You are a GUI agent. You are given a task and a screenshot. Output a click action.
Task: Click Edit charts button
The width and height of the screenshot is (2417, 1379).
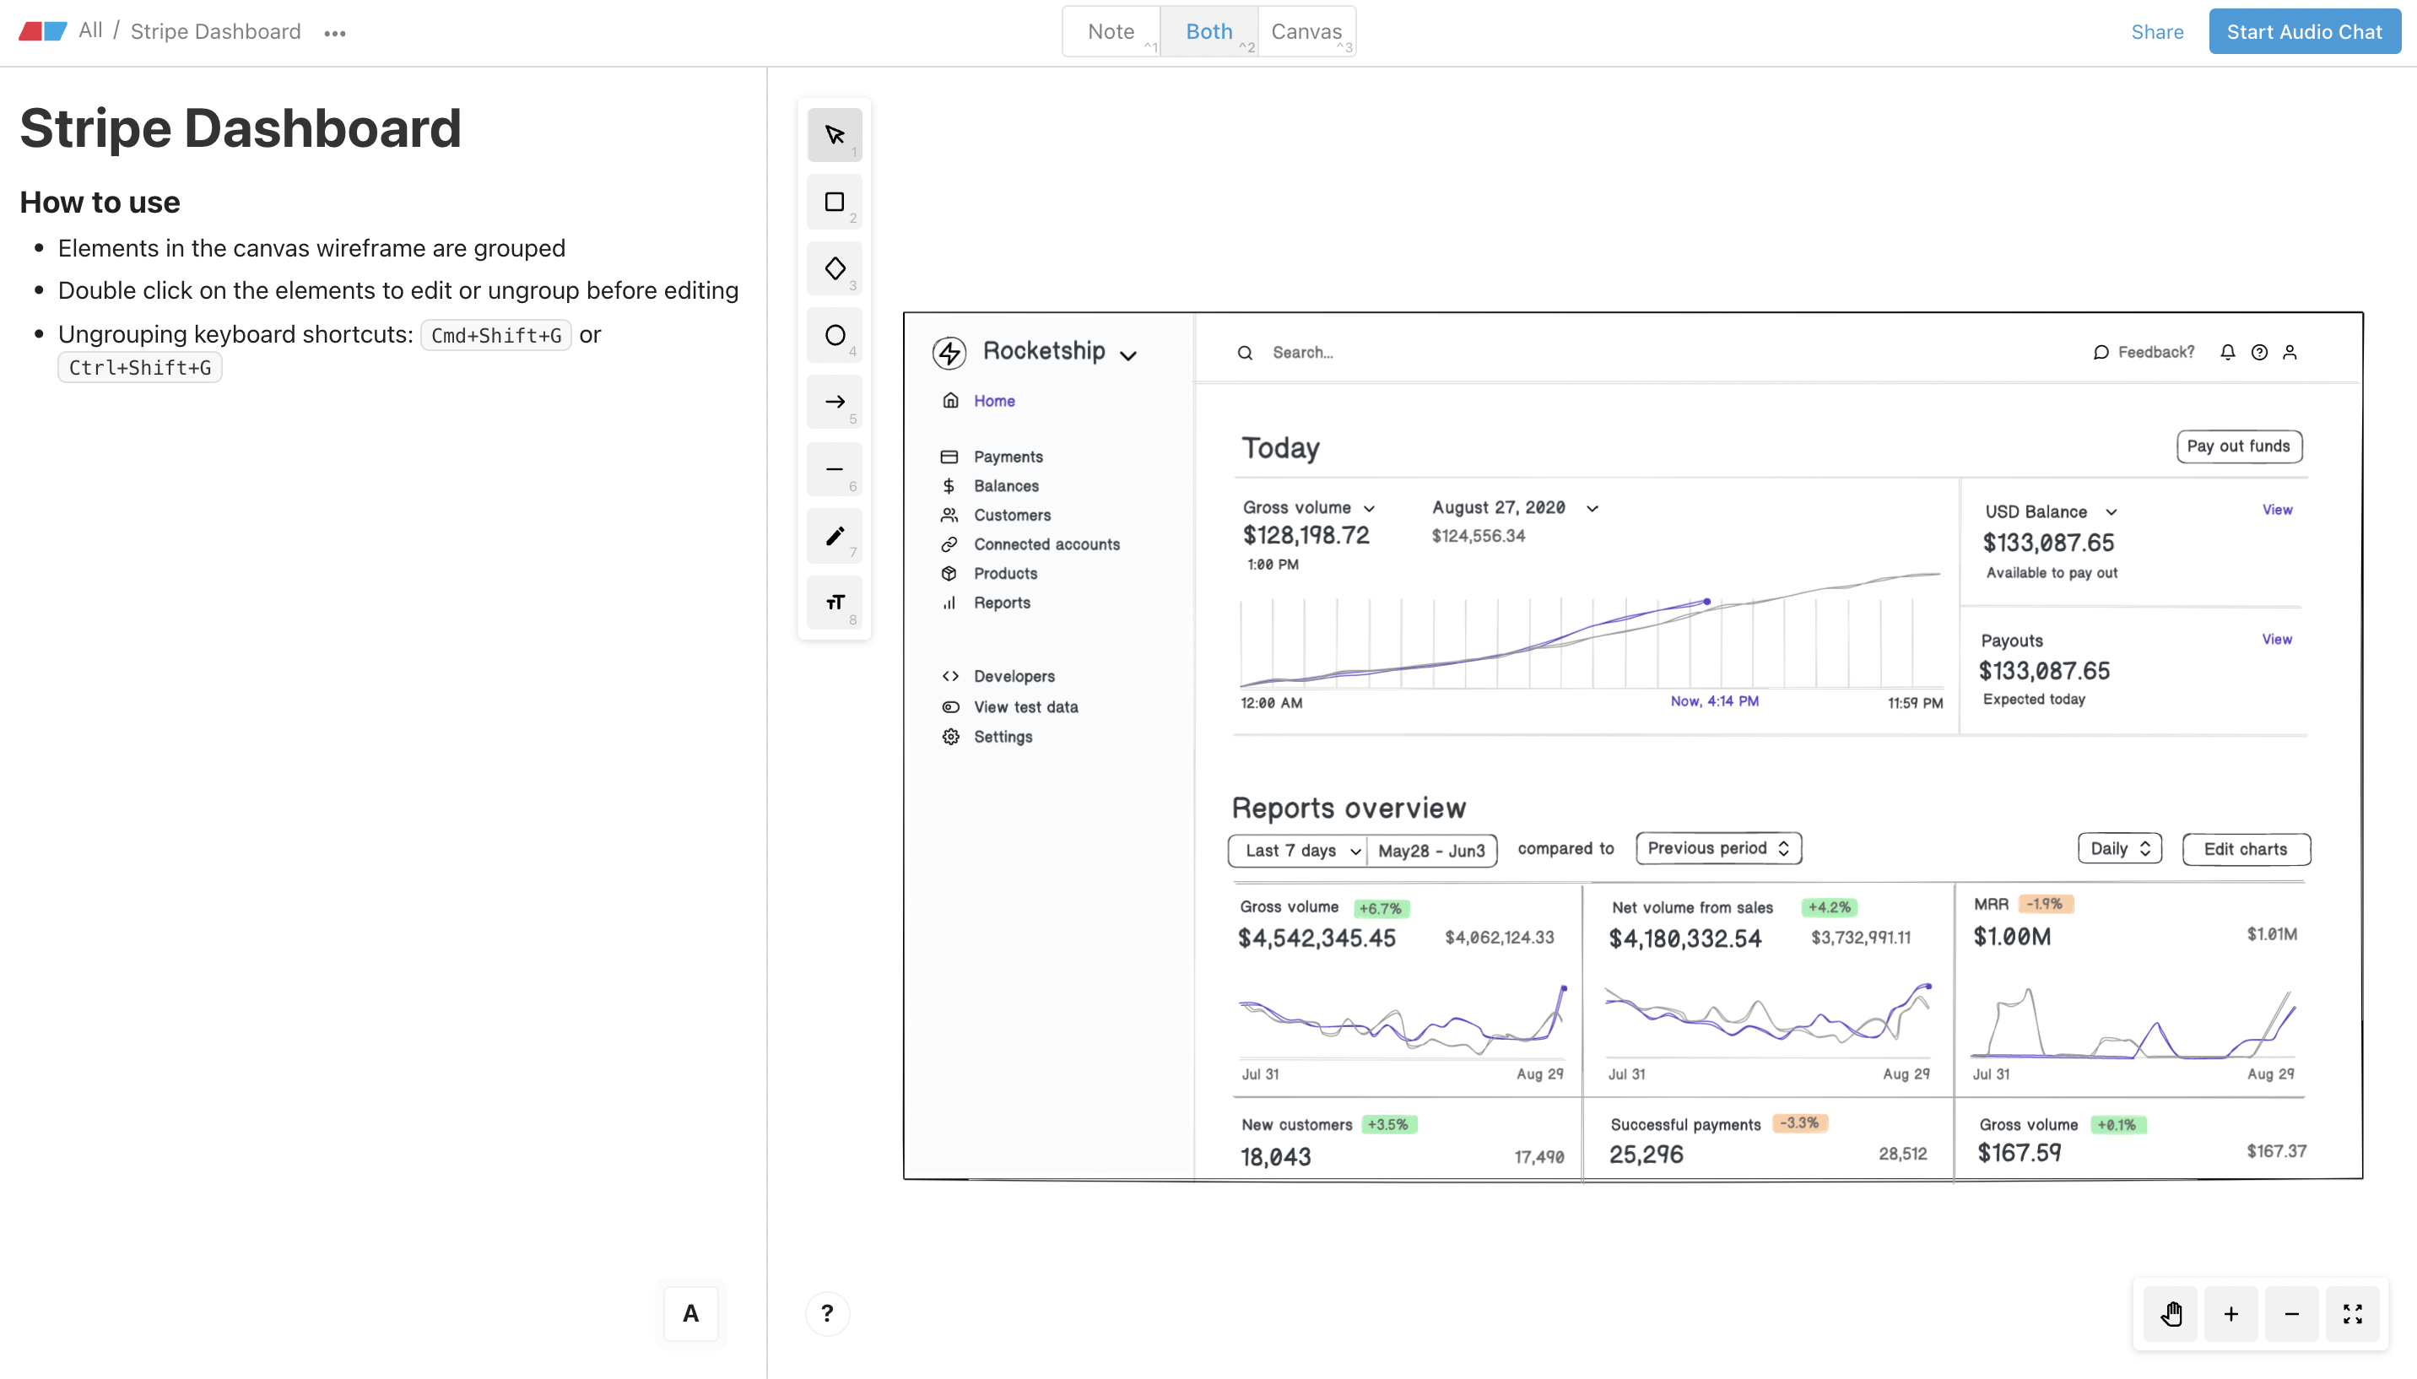2246,850
